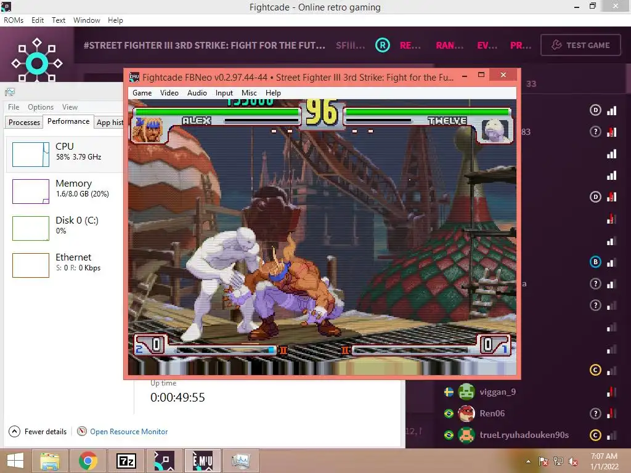Open 7-Zip from the taskbar
631x473 pixels.
(126, 461)
